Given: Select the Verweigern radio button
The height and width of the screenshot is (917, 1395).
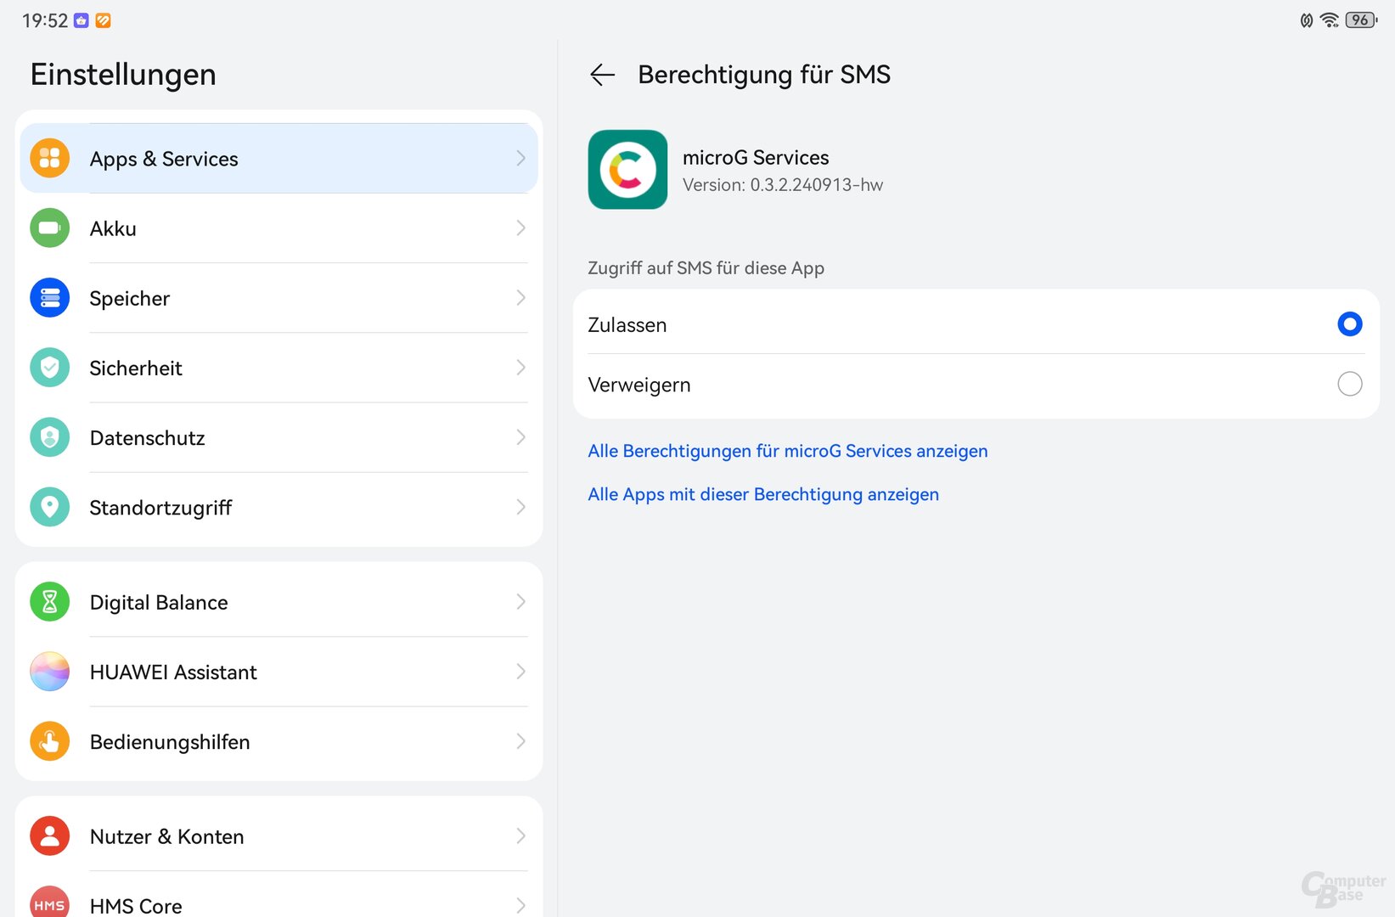Looking at the screenshot, I should pos(1349,384).
